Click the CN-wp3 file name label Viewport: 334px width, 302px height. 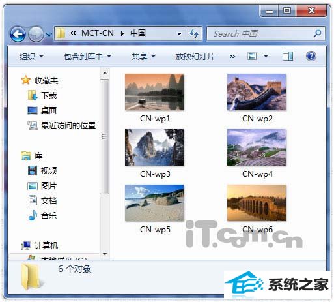click(155, 174)
